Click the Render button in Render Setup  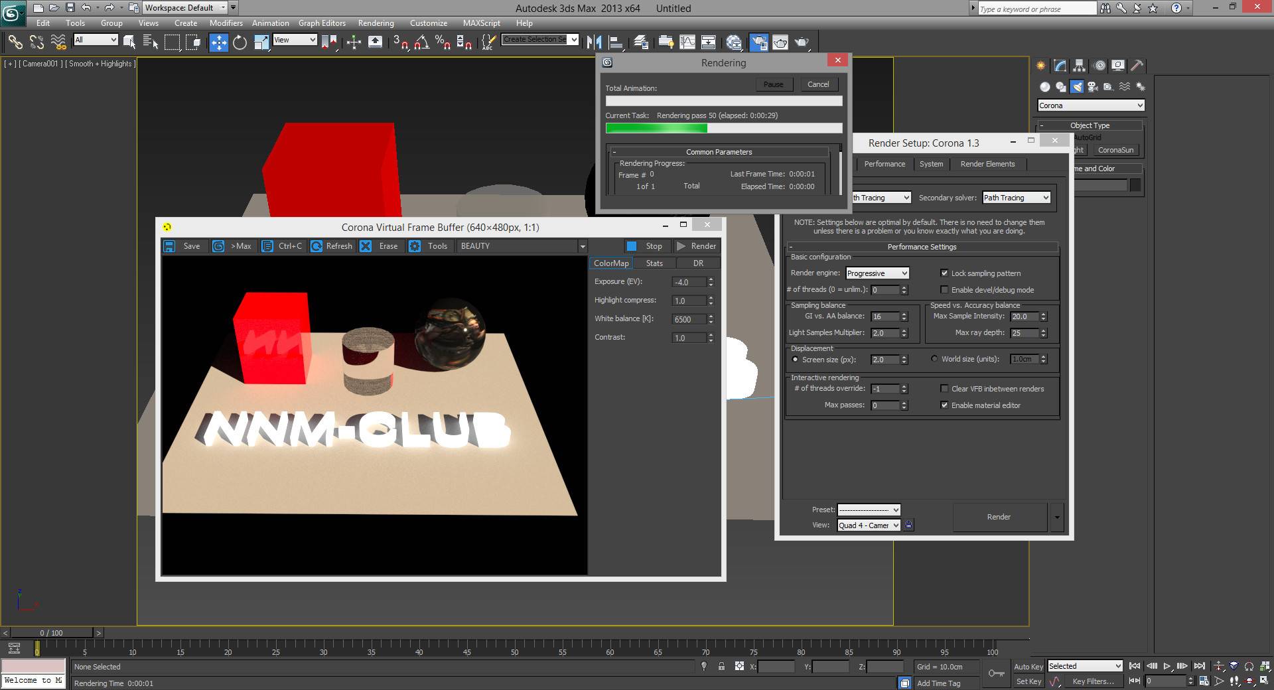(999, 517)
